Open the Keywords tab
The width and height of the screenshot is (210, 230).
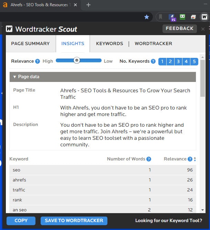[109, 44]
